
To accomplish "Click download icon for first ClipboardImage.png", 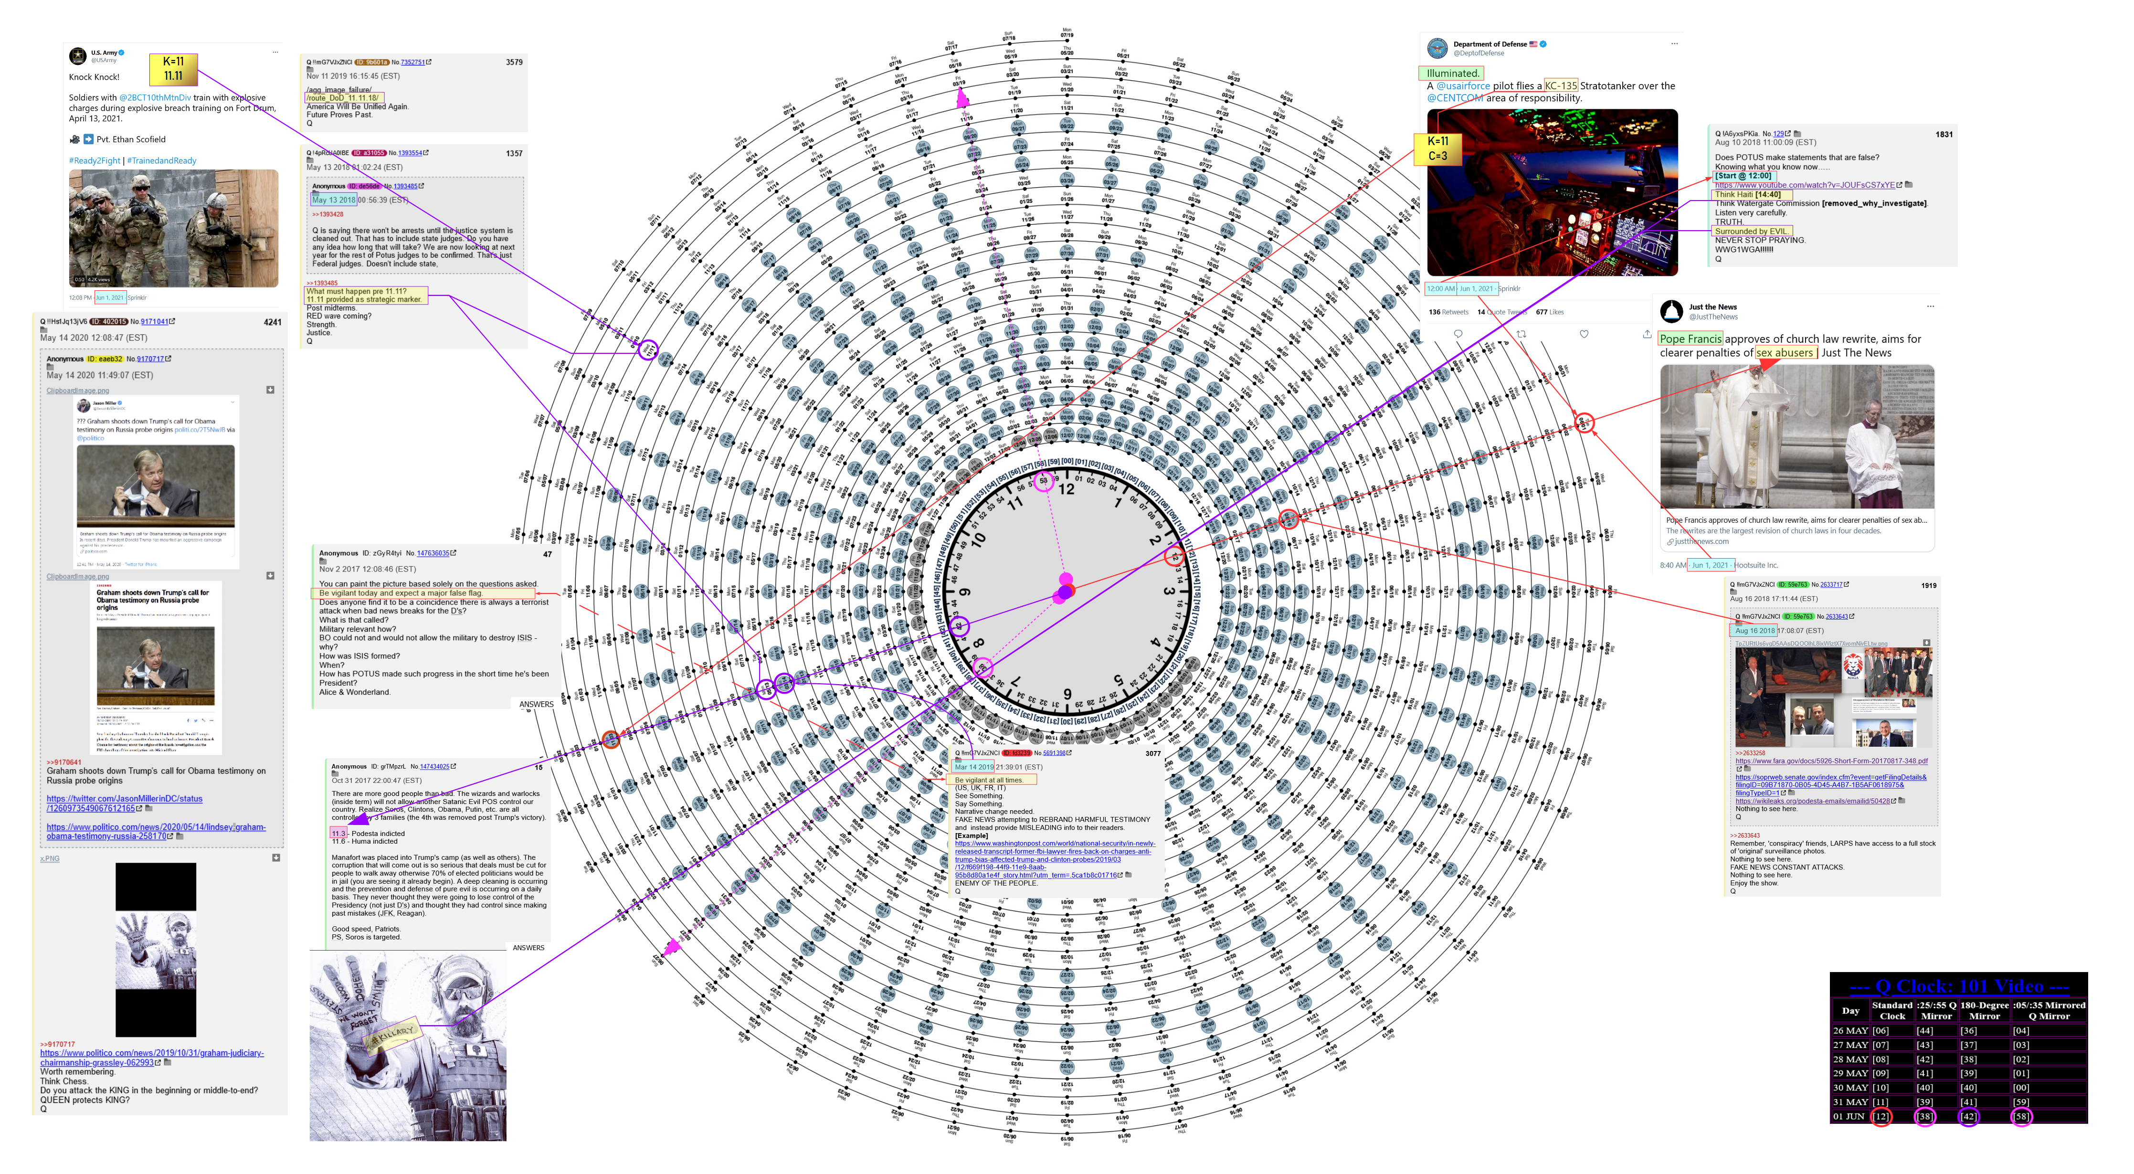I will [x=270, y=390].
